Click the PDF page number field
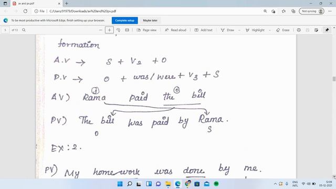The width and height of the screenshot is (336, 189). coord(5,30)
